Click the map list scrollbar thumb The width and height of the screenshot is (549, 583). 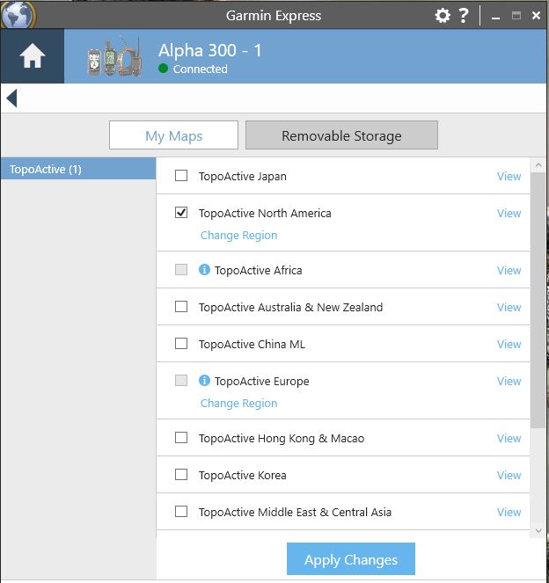(x=538, y=300)
